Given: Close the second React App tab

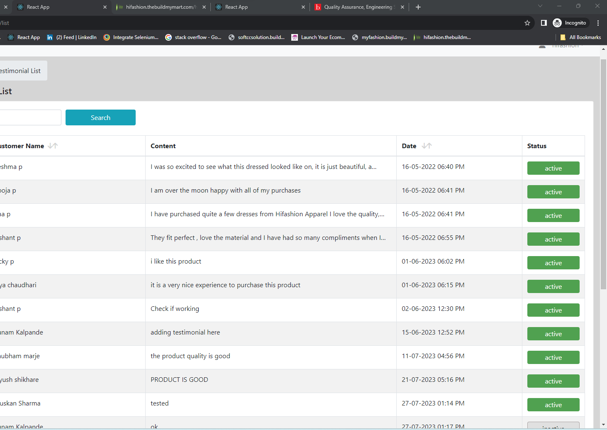Looking at the screenshot, I should point(303,7).
